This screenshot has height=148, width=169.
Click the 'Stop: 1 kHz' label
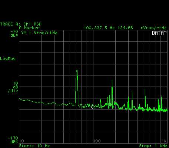[x=153, y=146]
